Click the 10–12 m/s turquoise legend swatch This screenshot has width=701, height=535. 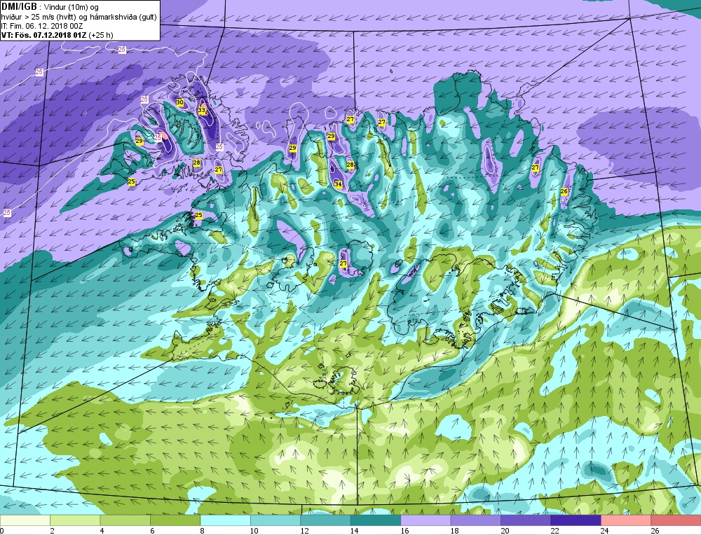click(275, 520)
